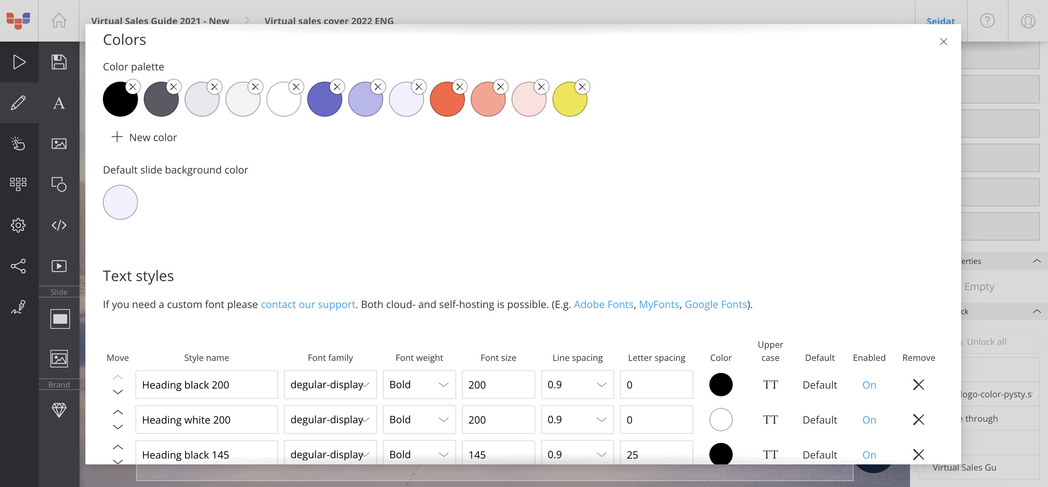Open the slide grid overview icon
Viewport: 1048px width, 487px height.
[x=18, y=184]
